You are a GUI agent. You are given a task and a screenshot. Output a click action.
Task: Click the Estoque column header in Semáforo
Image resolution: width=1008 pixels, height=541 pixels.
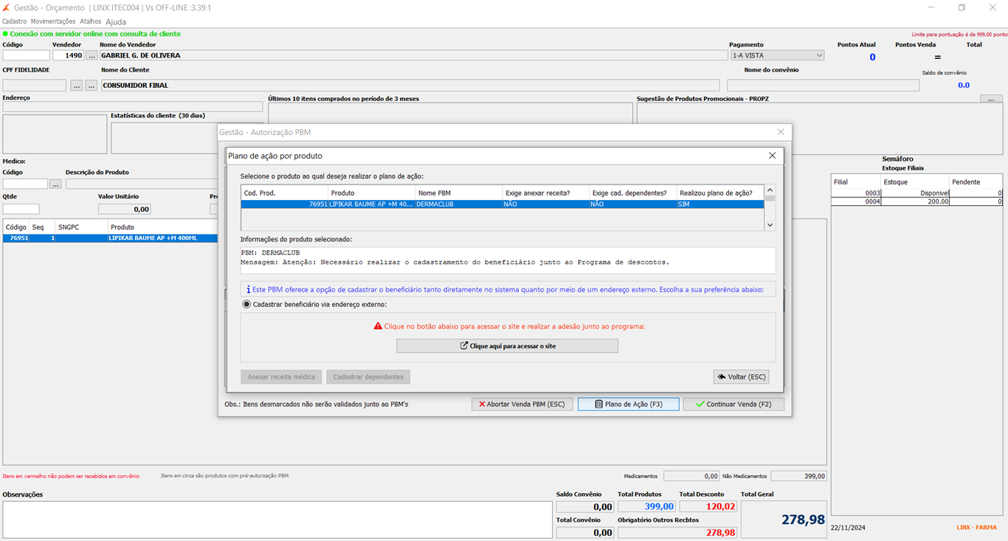(x=915, y=182)
